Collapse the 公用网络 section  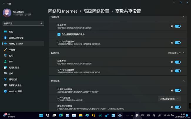[x=184, y=53]
